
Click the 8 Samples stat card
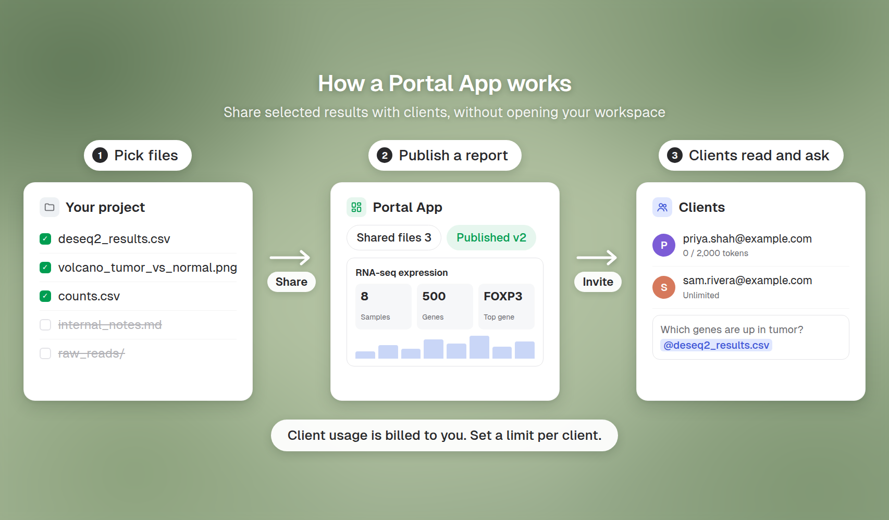[x=384, y=307]
